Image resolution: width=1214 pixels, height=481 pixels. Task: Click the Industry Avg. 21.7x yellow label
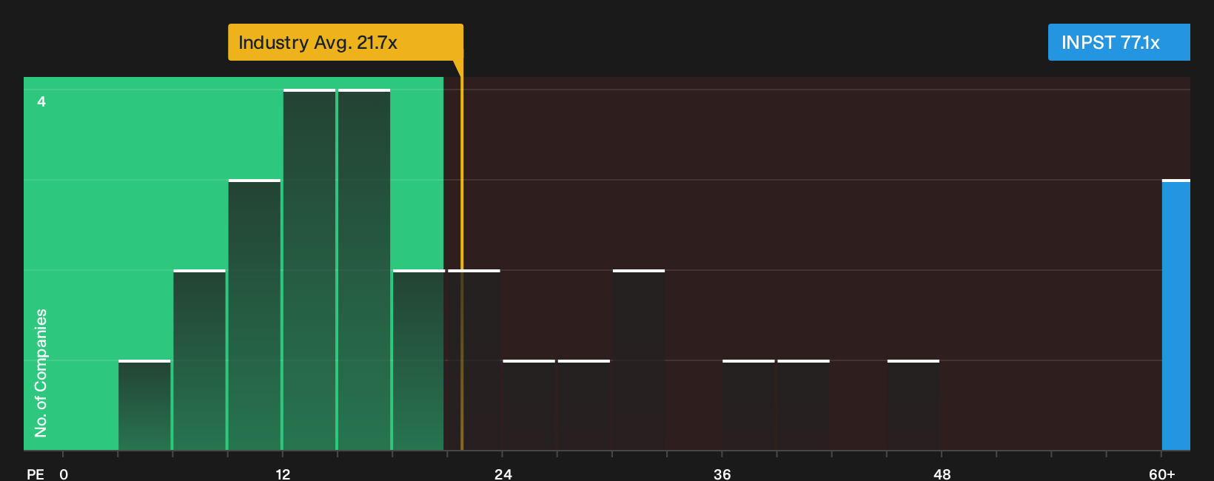point(346,42)
